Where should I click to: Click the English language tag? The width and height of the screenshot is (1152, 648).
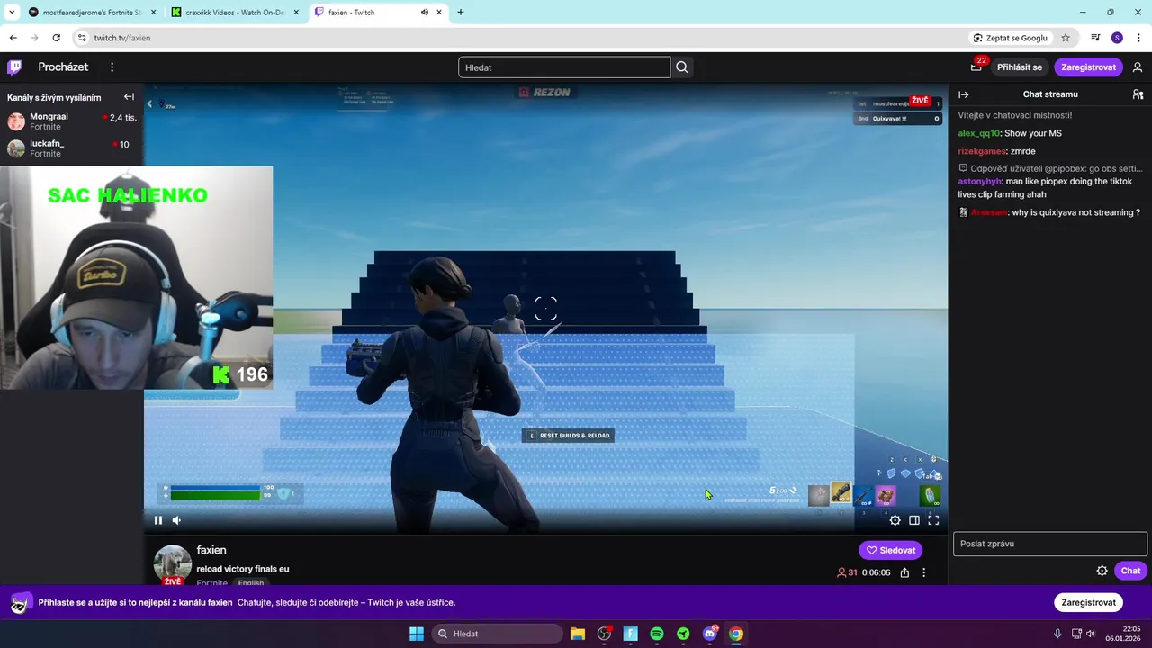(x=251, y=582)
